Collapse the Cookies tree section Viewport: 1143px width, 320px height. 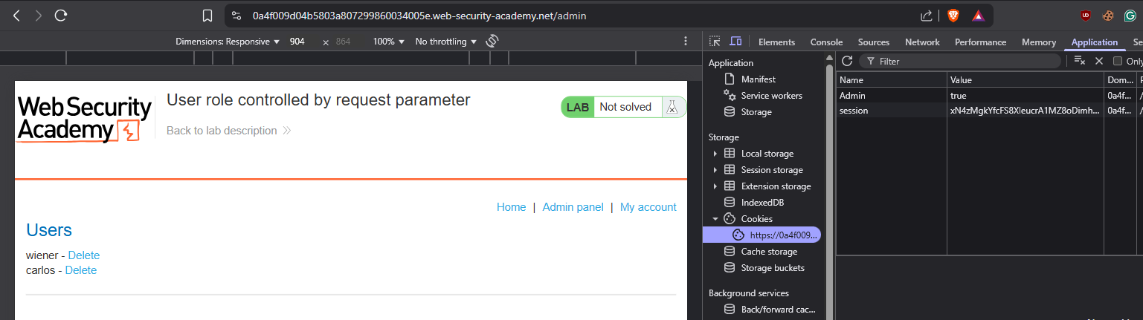pyautogui.click(x=715, y=219)
